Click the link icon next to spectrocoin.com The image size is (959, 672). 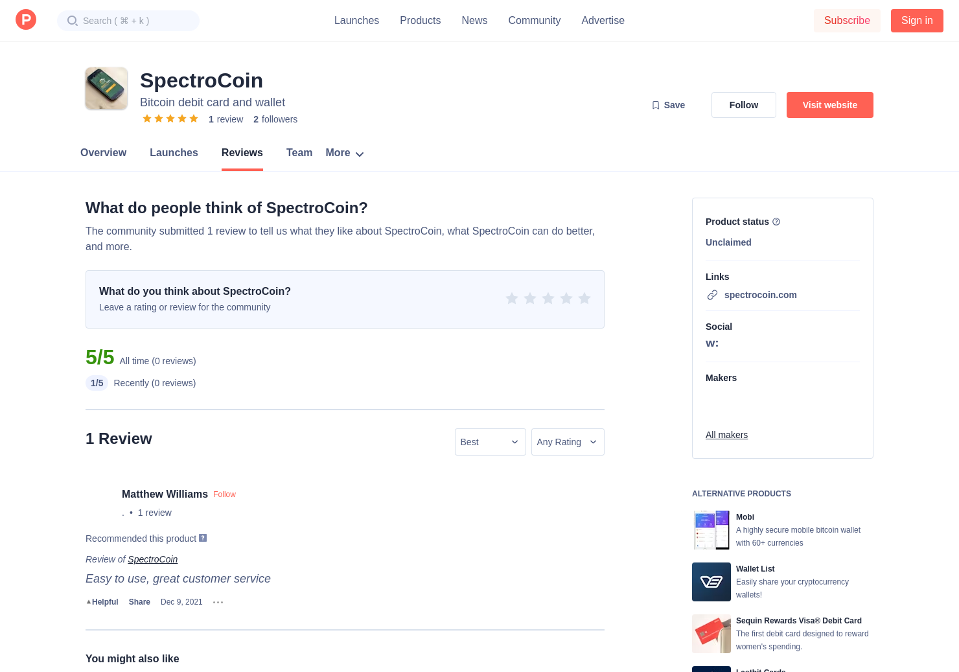click(712, 294)
